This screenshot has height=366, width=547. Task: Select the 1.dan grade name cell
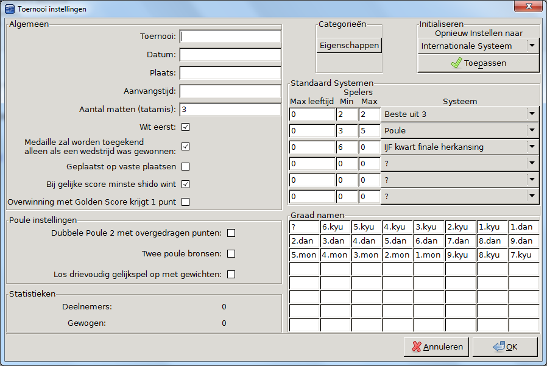coord(524,227)
